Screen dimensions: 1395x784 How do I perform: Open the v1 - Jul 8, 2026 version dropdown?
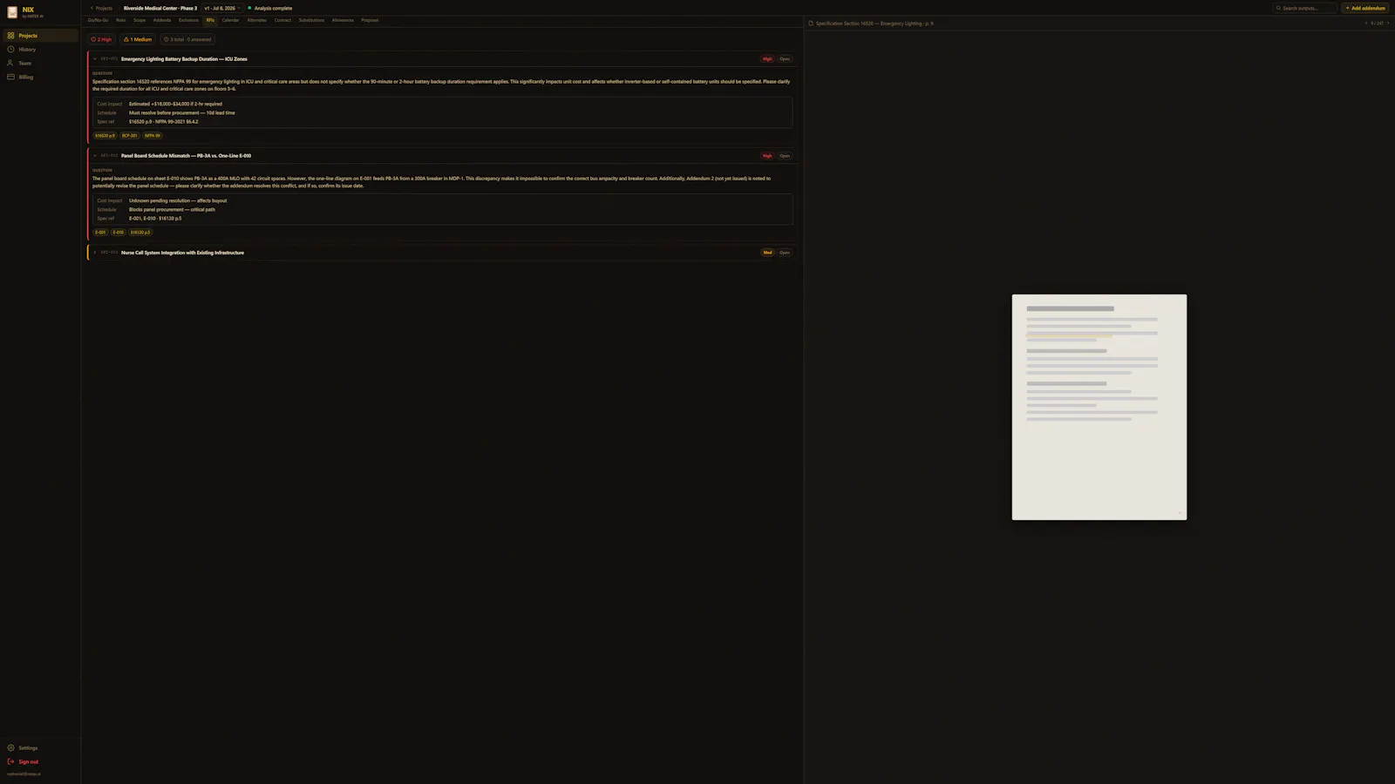[222, 8]
